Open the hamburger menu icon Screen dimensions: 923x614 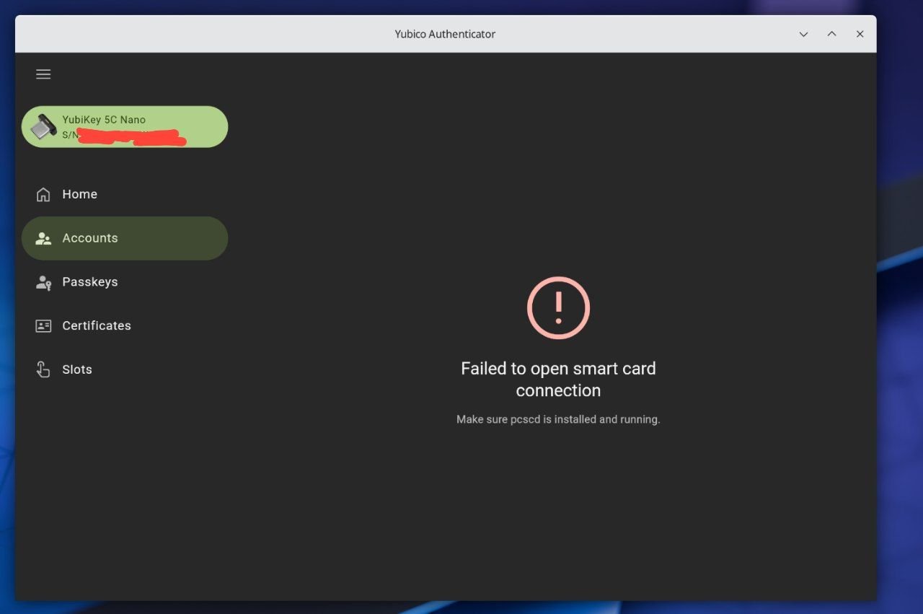[43, 74]
